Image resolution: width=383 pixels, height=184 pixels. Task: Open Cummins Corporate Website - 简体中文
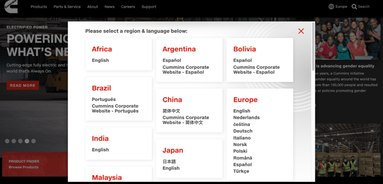pos(186,120)
